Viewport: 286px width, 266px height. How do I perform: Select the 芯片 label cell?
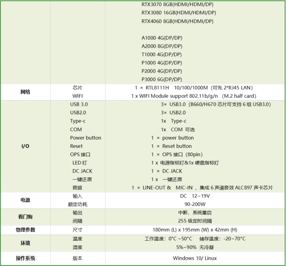click(77, 88)
